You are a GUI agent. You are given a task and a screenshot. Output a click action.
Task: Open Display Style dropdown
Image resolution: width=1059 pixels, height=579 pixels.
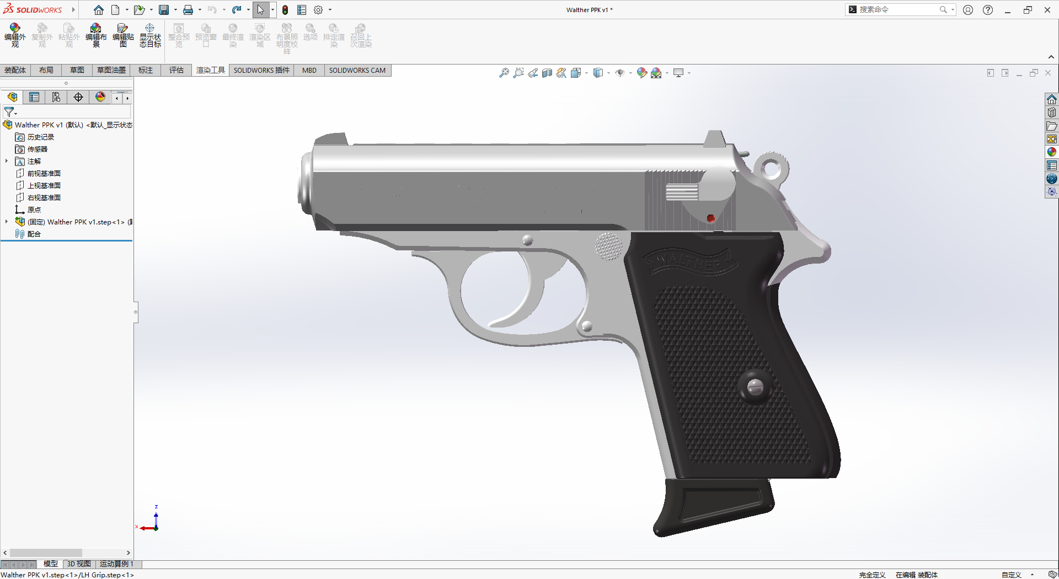[x=608, y=73]
